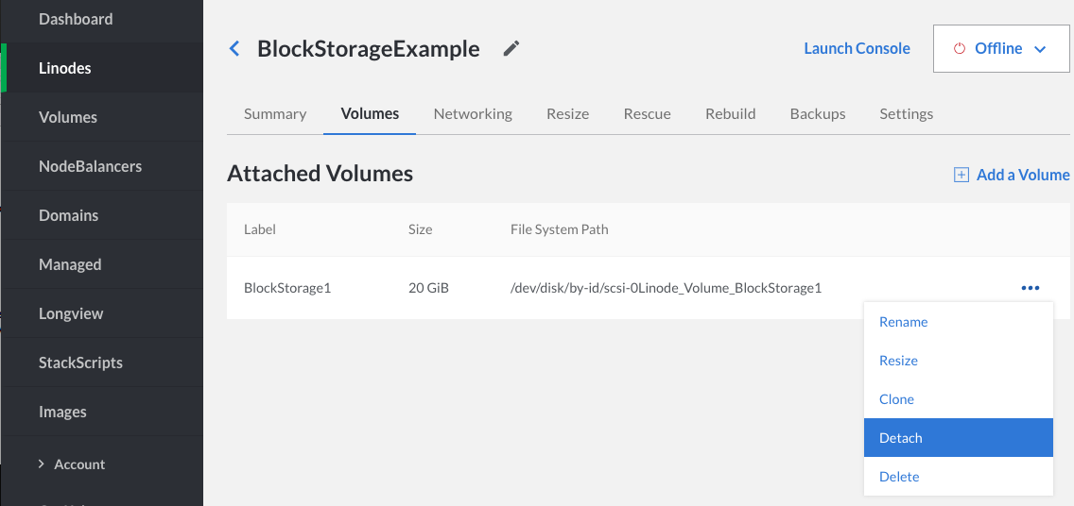Click the three-dot menu for BlockStorage1
The image size is (1074, 506).
coord(1030,288)
